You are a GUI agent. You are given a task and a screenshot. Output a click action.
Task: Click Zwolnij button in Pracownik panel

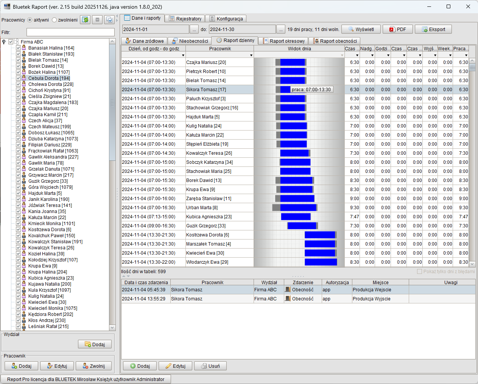point(93,366)
